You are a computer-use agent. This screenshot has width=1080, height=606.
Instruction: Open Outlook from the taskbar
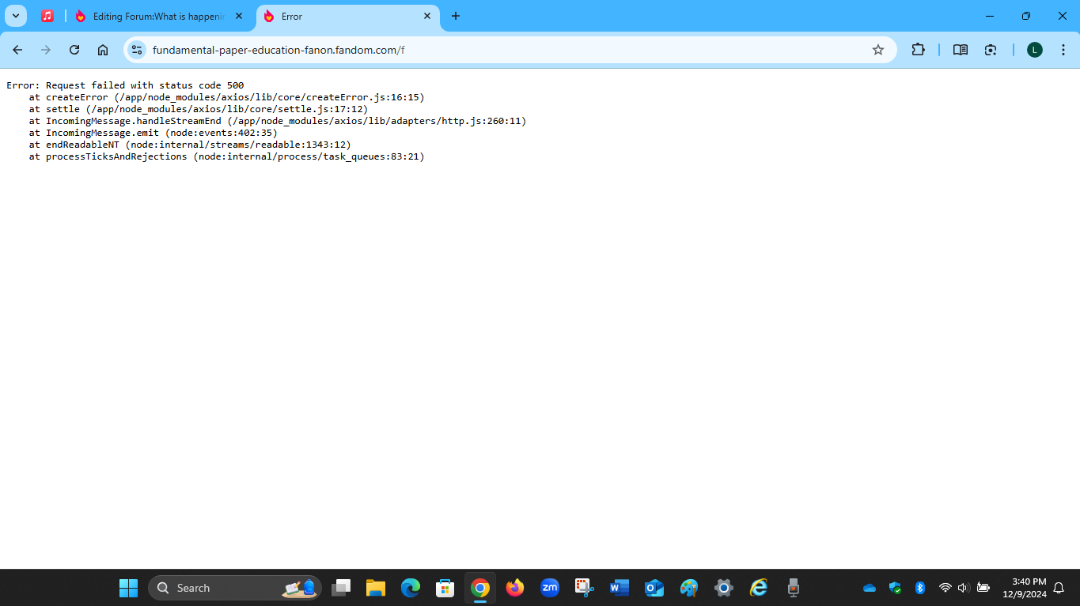pos(654,588)
